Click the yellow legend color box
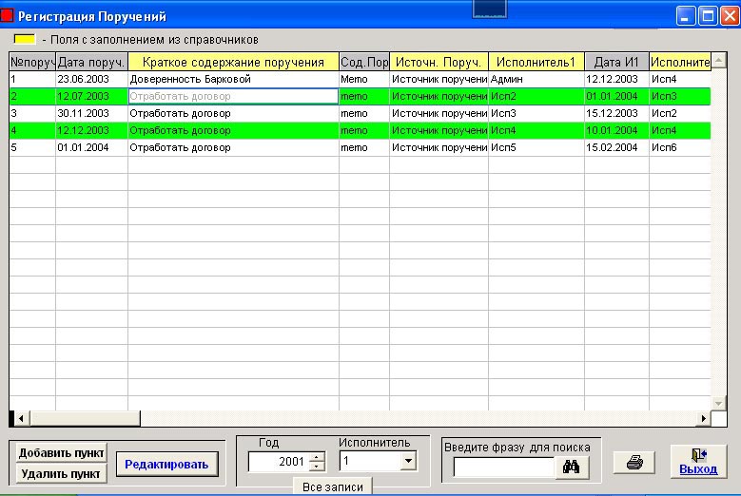This screenshot has height=496, width=741. [x=24, y=40]
